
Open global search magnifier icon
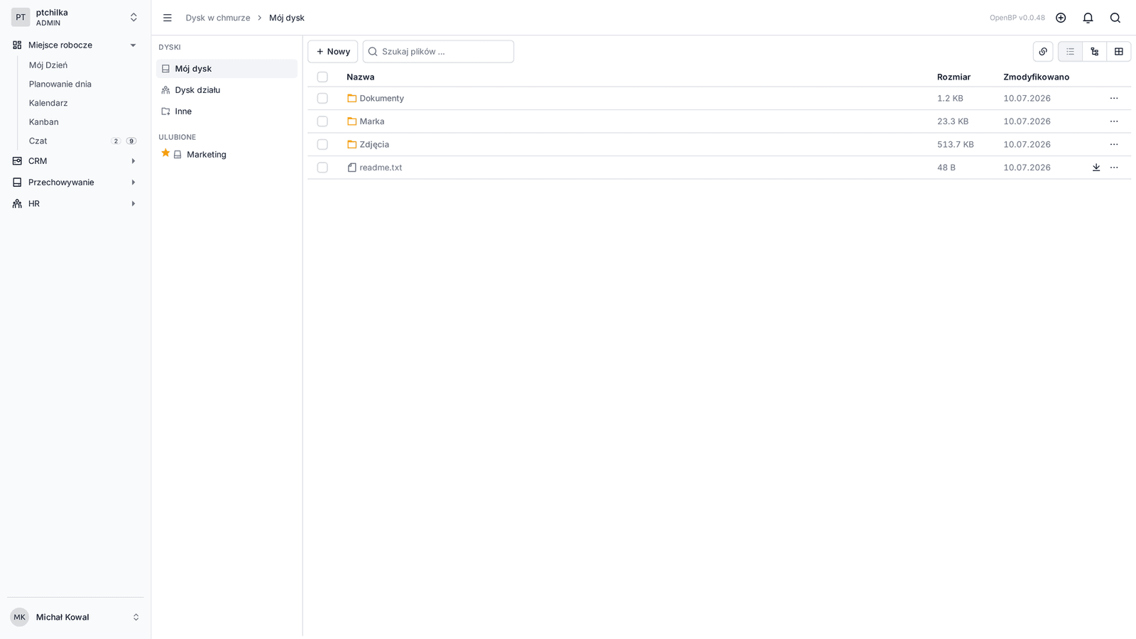(x=1115, y=18)
